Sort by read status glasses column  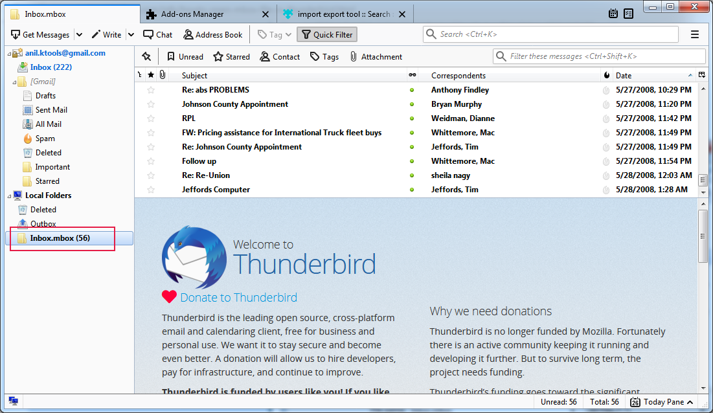(x=413, y=75)
